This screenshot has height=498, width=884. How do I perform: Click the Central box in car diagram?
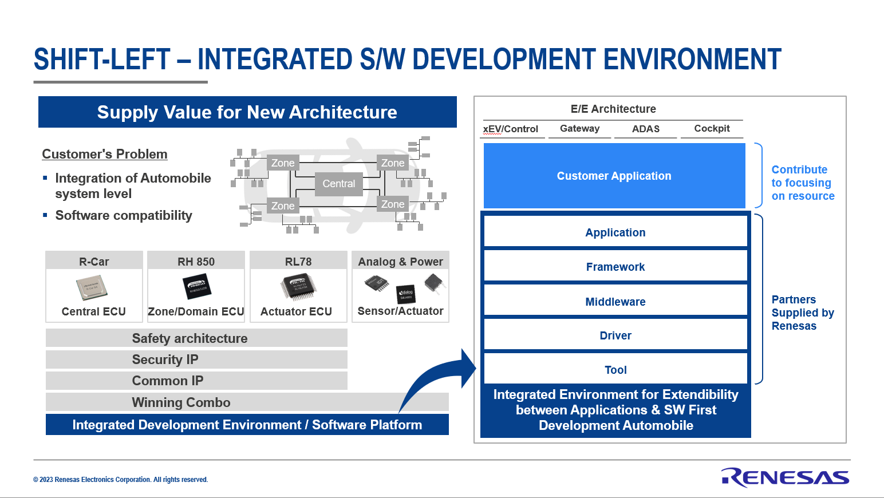(338, 184)
